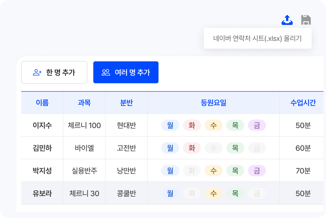This screenshot has width=326, height=218.
Task: Click the blue upload icon at top right
Action: click(x=287, y=19)
